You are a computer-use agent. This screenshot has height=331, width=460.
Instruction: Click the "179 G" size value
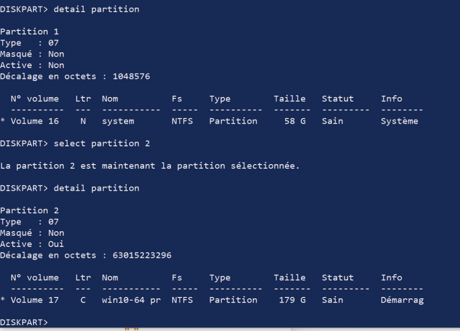click(293, 300)
